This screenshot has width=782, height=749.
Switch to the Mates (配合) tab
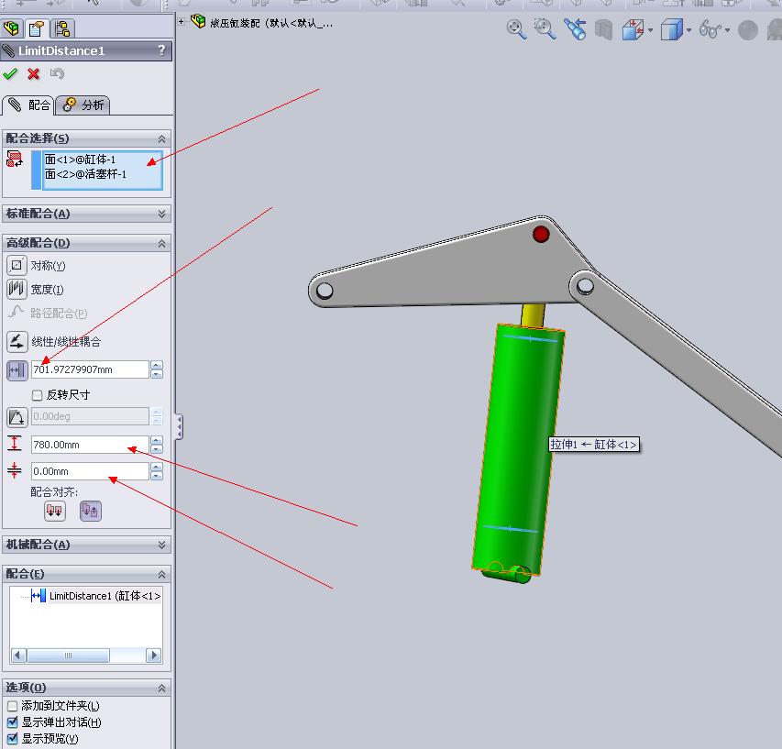tap(28, 105)
